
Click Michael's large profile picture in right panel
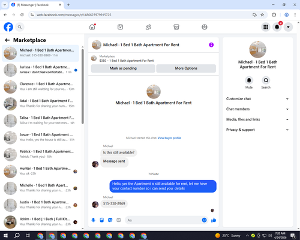pyautogui.click(x=257, y=50)
